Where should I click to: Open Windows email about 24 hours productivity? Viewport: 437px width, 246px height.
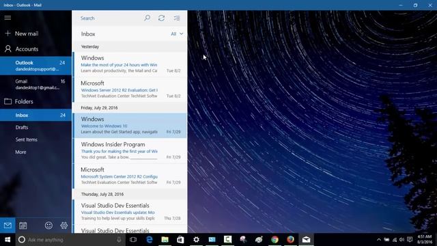[x=130, y=64]
